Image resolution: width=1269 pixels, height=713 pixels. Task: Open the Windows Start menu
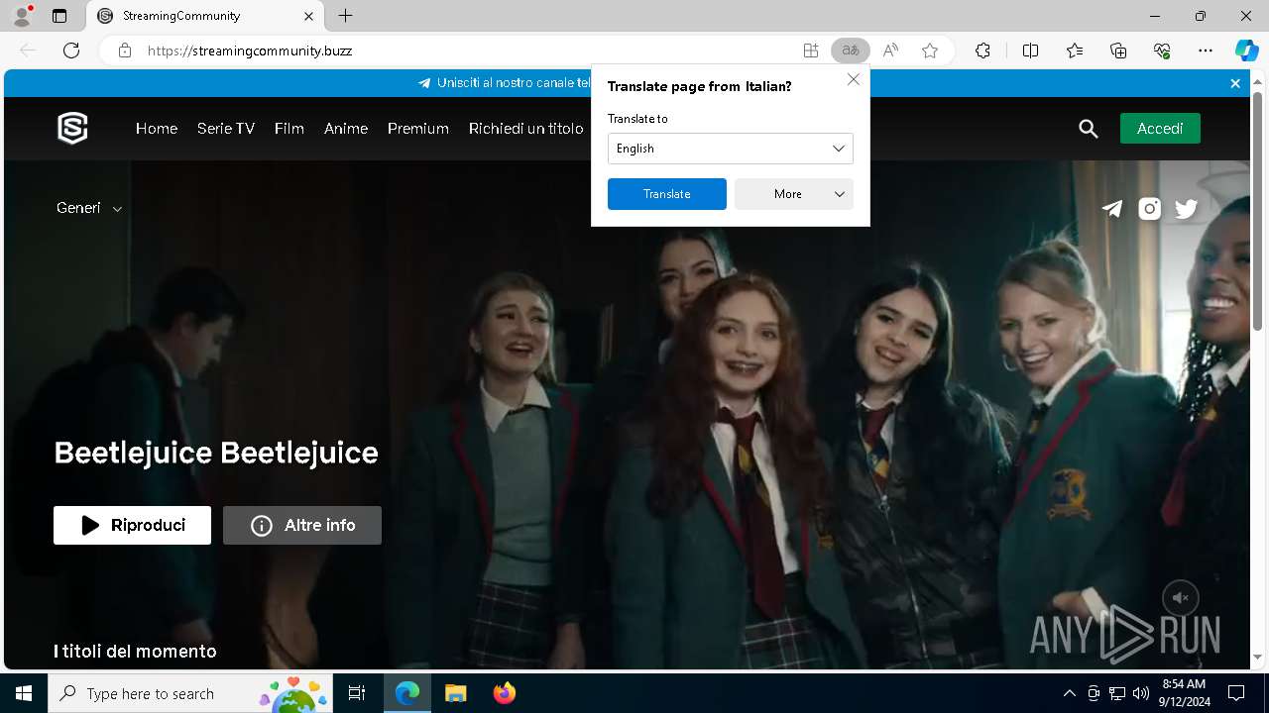click(24, 693)
